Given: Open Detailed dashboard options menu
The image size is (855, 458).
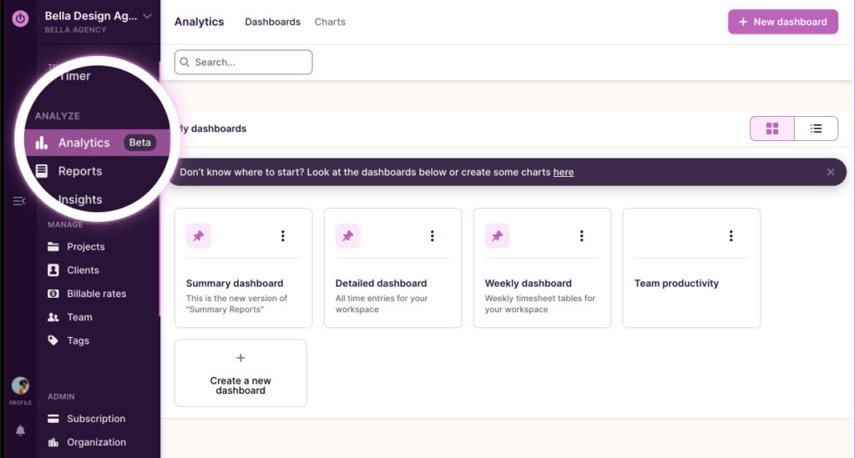Looking at the screenshot, I should (x=432, y=236).
